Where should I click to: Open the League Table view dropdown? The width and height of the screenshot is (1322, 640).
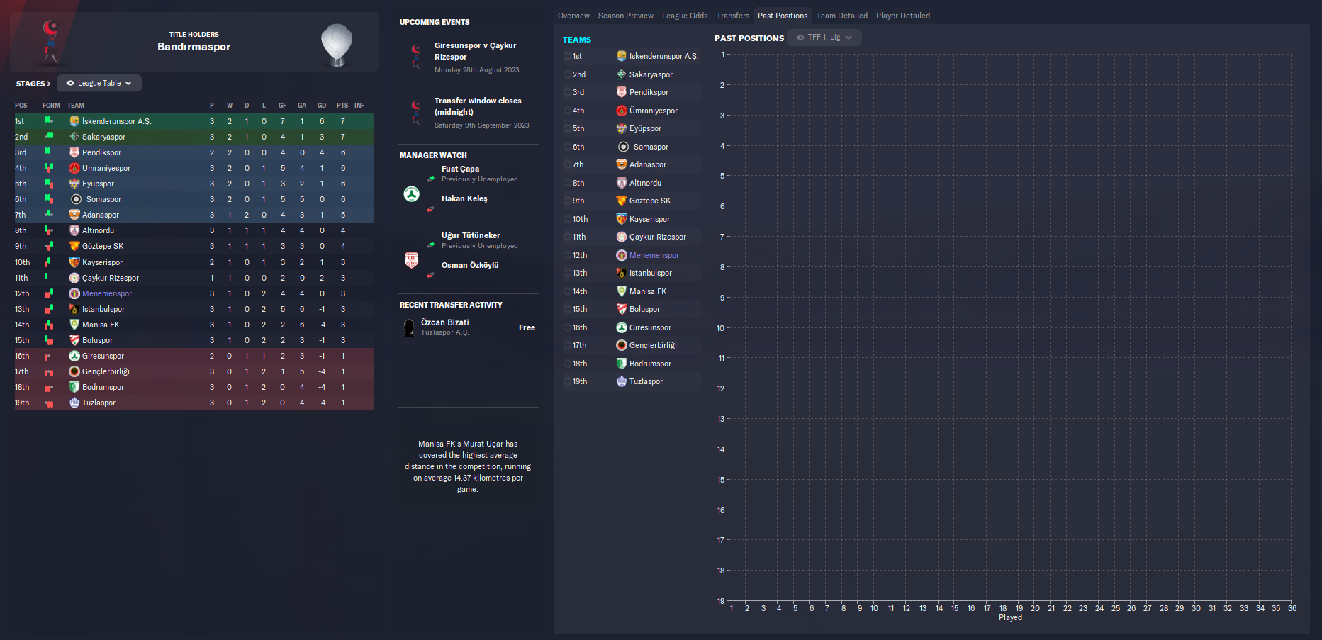(99, 83)
